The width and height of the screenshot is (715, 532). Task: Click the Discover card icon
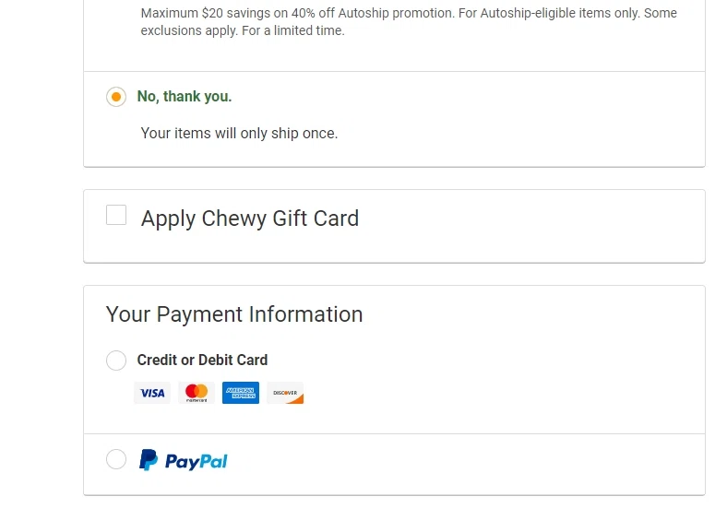[285, 393]
